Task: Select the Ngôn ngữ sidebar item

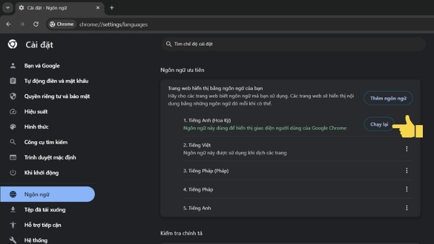Action: (x=48, y=194)
